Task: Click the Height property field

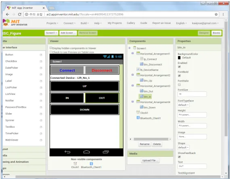Action: (x=192, y=115)
